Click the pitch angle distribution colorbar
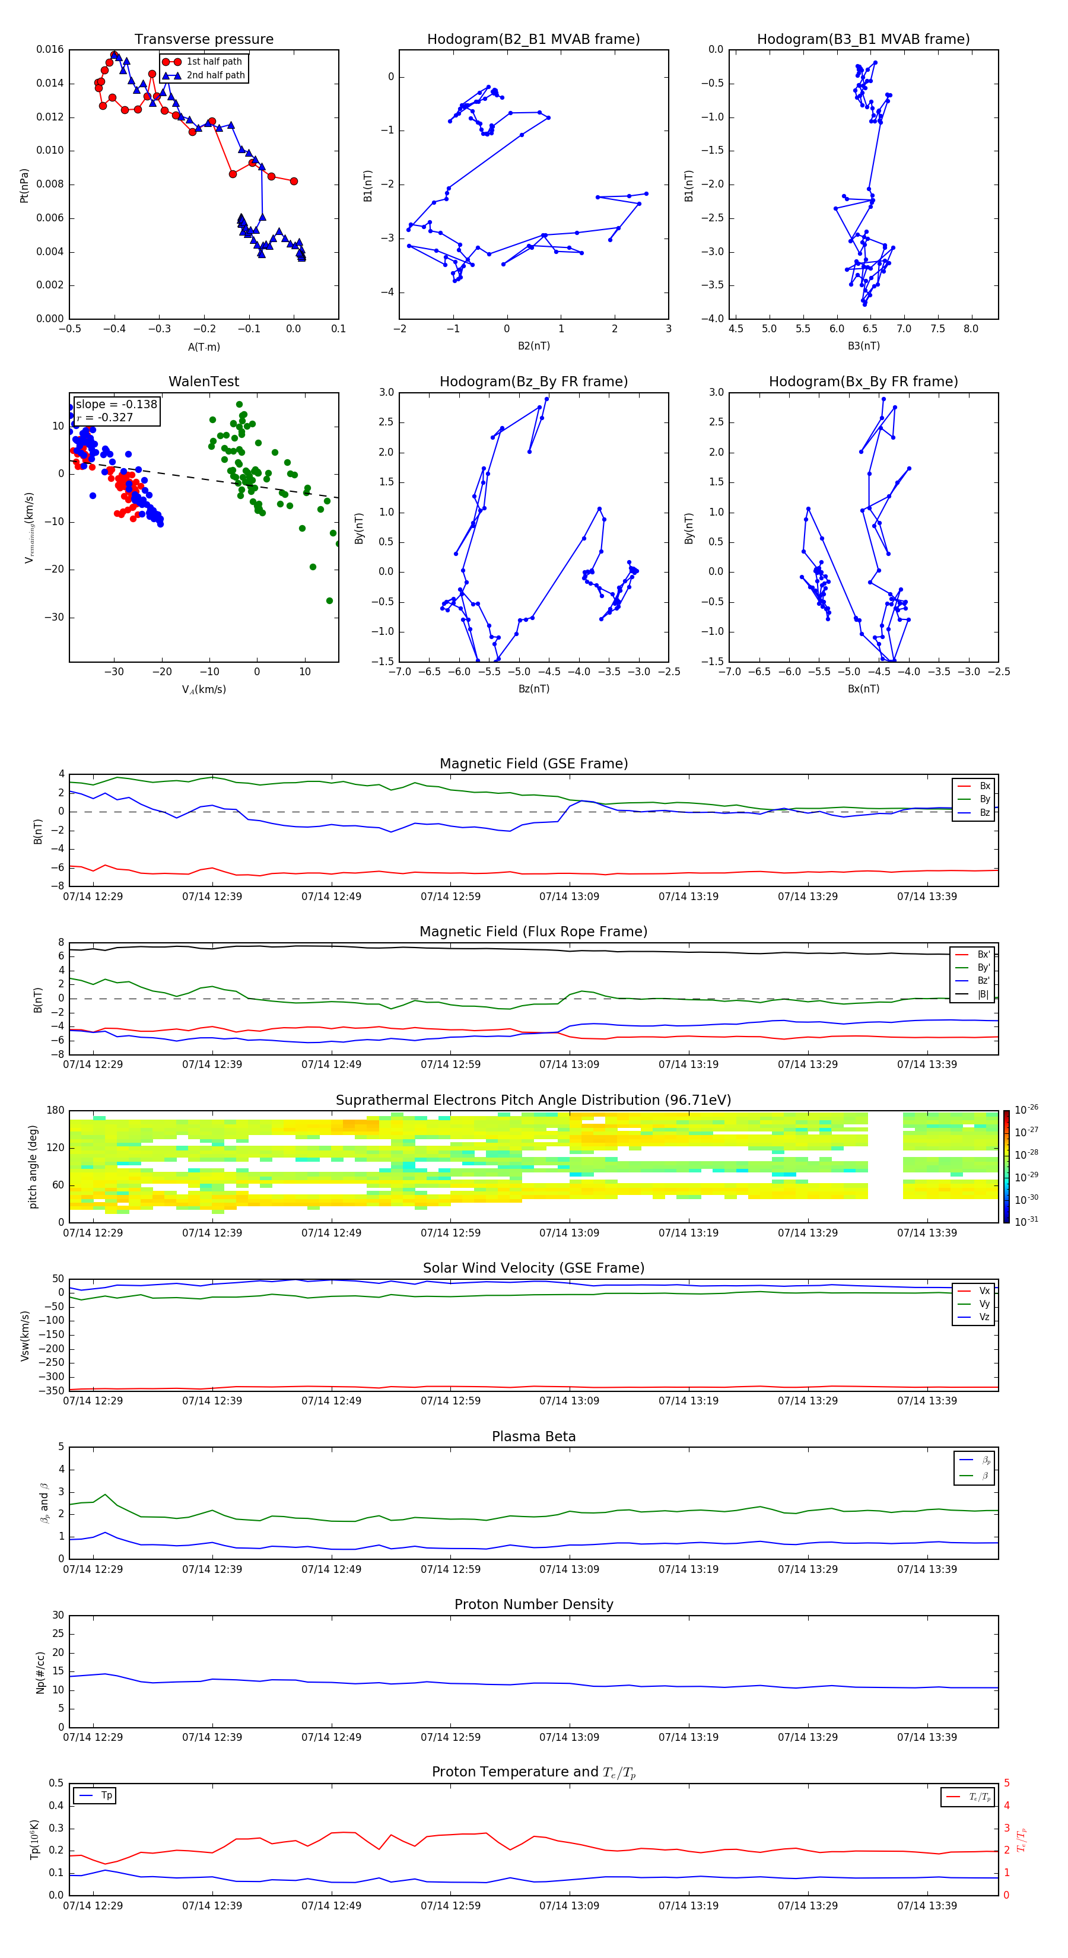 [1006, 1166]
